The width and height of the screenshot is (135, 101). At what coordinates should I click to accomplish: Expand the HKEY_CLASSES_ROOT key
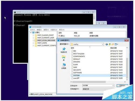[x=33, y=35]
